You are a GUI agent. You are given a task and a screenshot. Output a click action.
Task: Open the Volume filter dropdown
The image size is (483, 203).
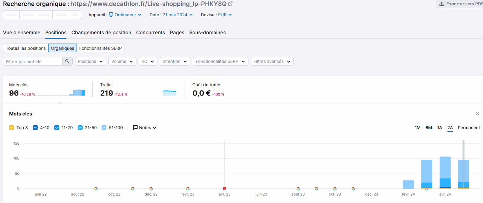click(122, 61)
